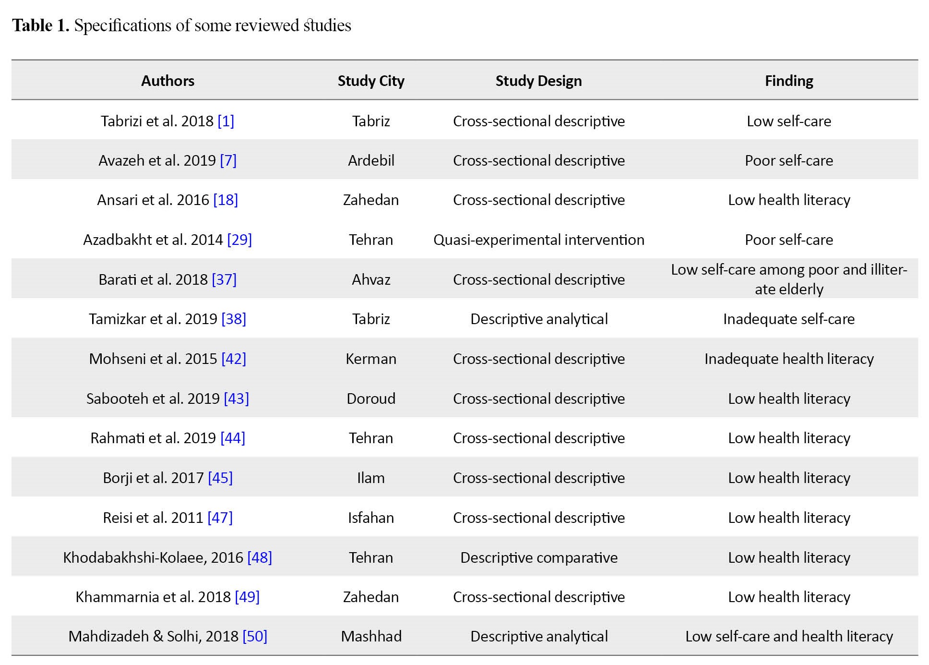The image size is (929, 665).
Task: Click 'Low health literacy' in Reisi row
Action: [789, 518]
